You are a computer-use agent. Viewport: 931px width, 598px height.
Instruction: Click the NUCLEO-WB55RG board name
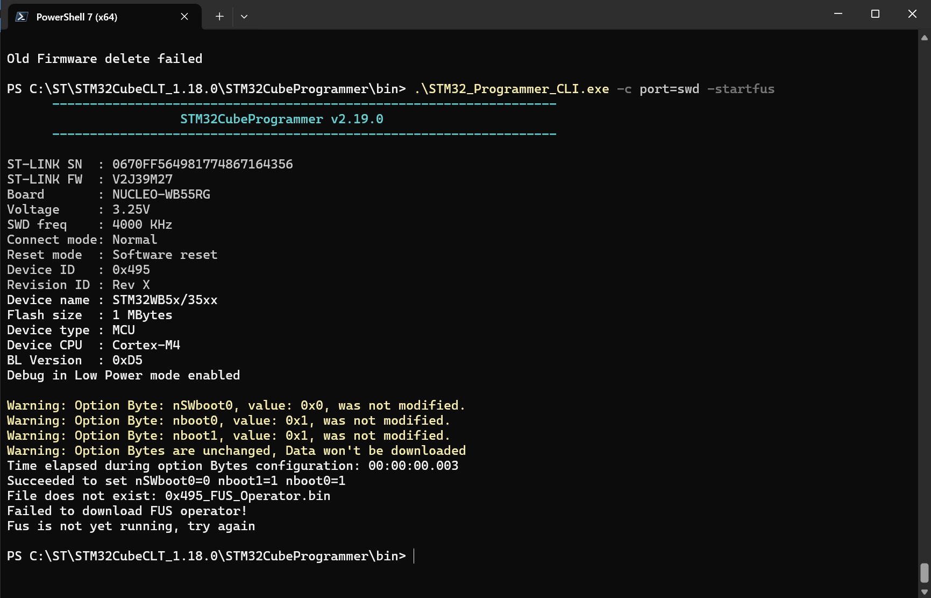(161, 194)
